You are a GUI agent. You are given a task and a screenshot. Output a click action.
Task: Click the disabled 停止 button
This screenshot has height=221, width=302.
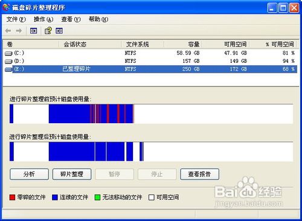pos(157,174)
